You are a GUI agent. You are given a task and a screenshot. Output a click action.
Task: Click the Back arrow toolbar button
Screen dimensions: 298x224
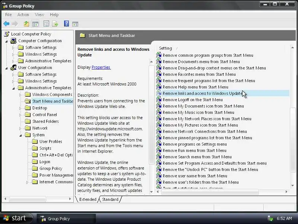[6, 24]
